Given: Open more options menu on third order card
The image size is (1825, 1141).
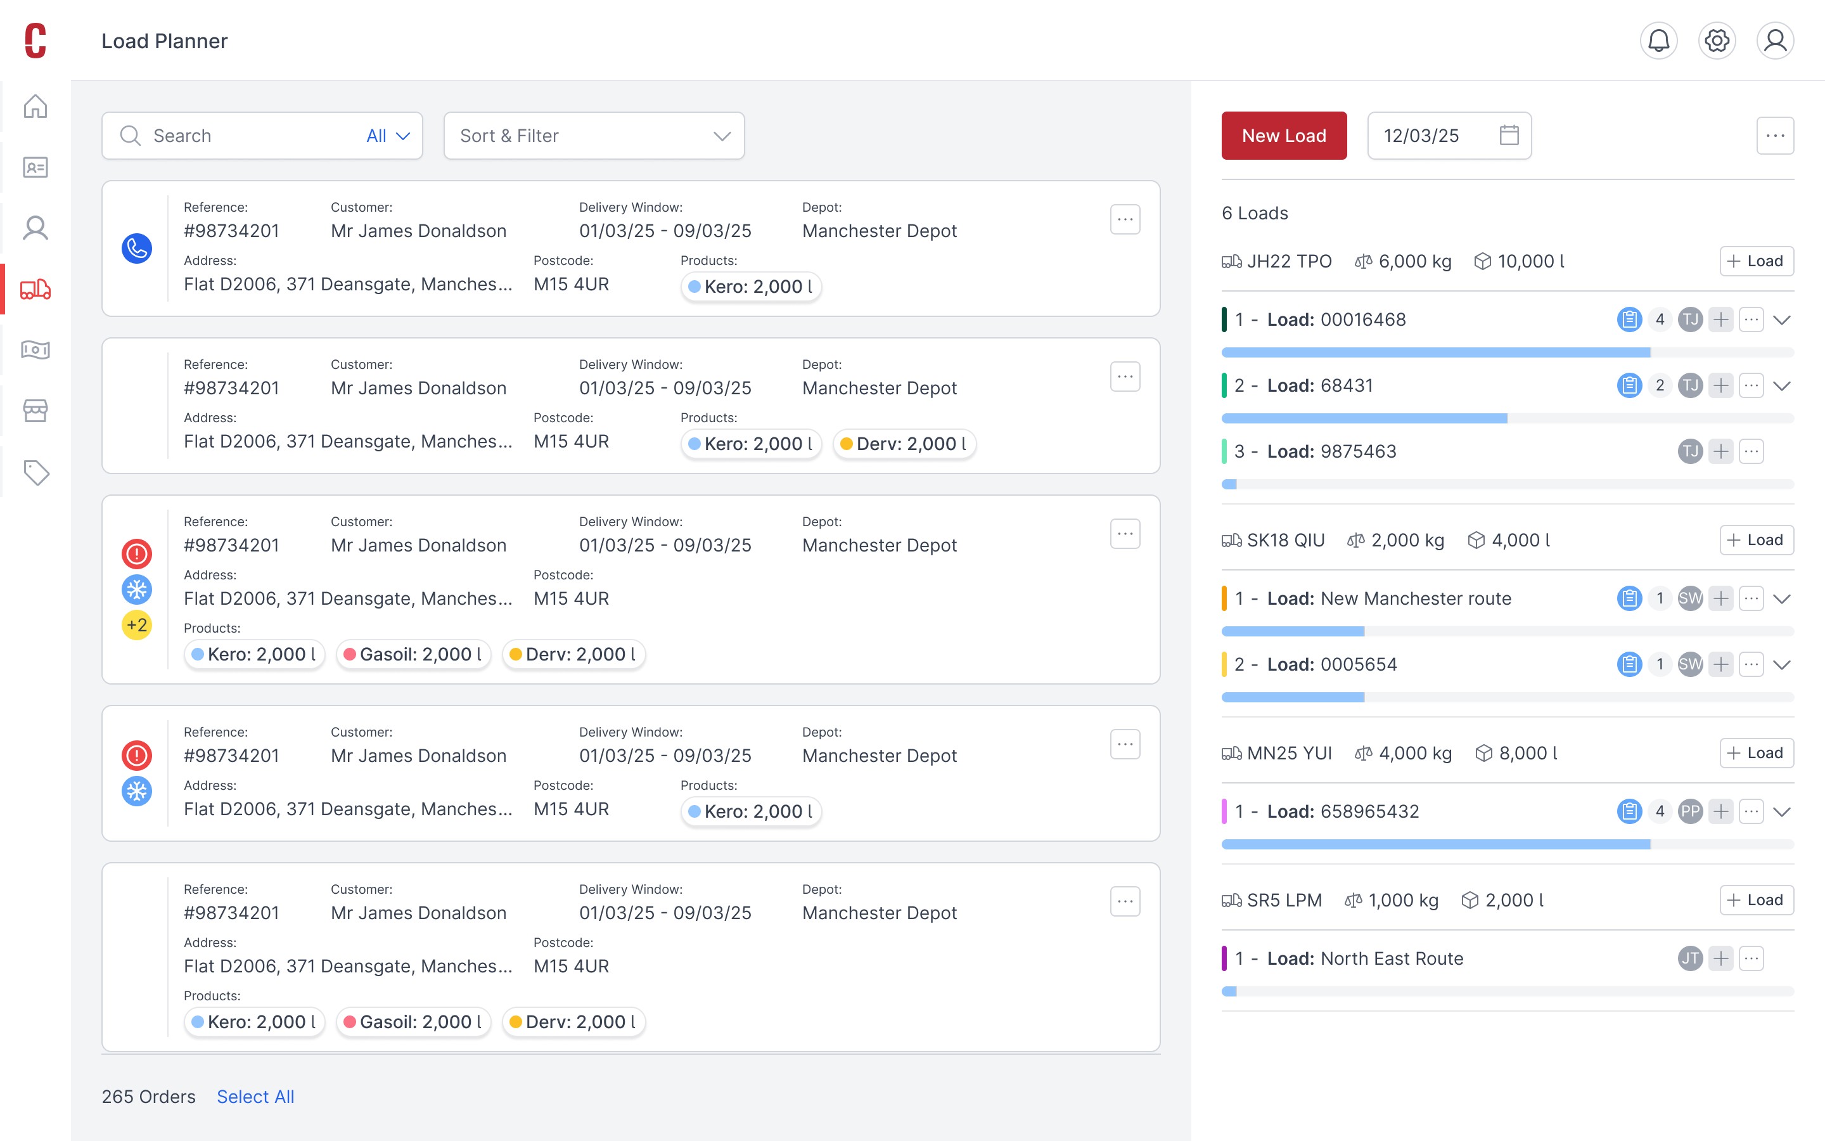Looking at the screenshot, I should tap(1124, 534).
